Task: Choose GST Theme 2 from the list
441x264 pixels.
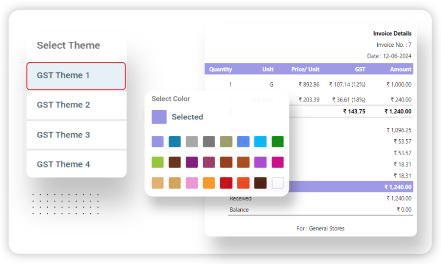Action: point(76,105)
